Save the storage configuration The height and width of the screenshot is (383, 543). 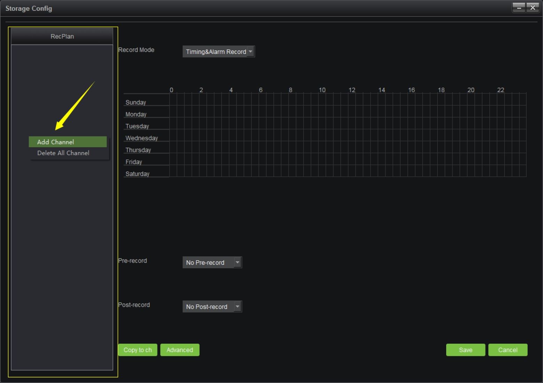click(465, 350)
